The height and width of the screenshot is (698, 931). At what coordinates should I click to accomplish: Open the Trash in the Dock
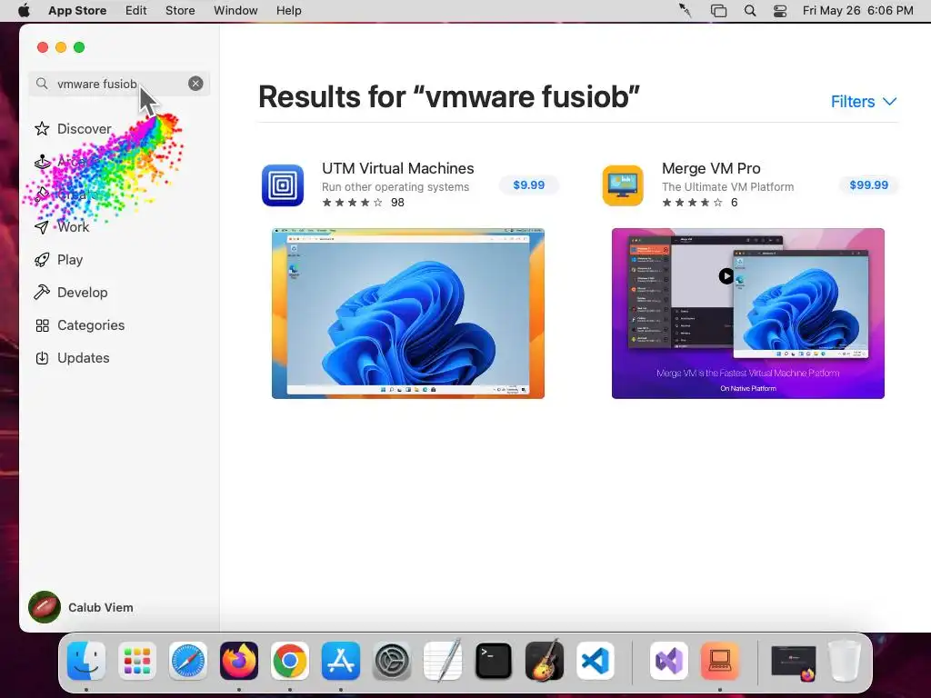pyautogui.click(x=845, y=661)
